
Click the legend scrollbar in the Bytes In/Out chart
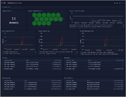(x=35, y=52)
